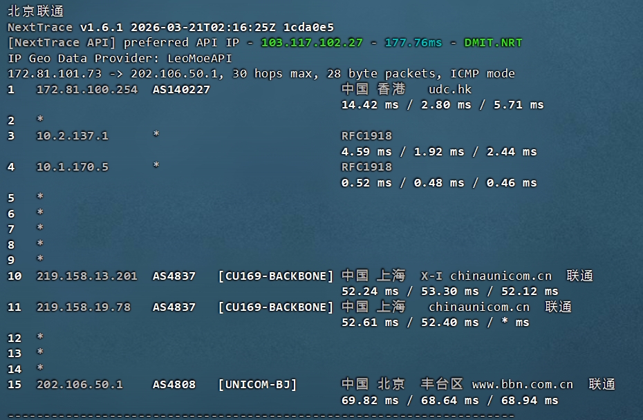Viewport: 643px width, 420px height.
Task: Click the 177.76ms API latency value
Action: (x=413, y=43)
